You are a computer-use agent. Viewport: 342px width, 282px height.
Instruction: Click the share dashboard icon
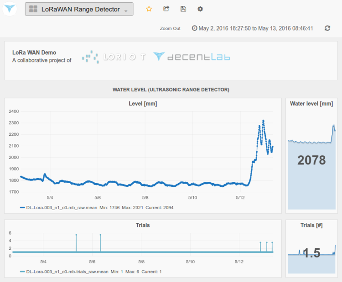tap(166, 9)
